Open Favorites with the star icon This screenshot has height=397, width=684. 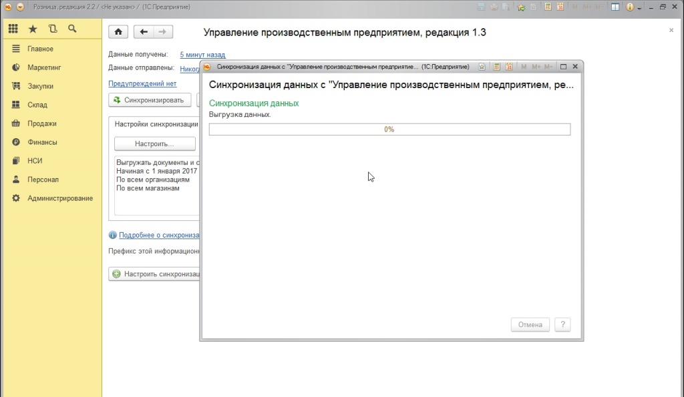[x=33, y=29]
